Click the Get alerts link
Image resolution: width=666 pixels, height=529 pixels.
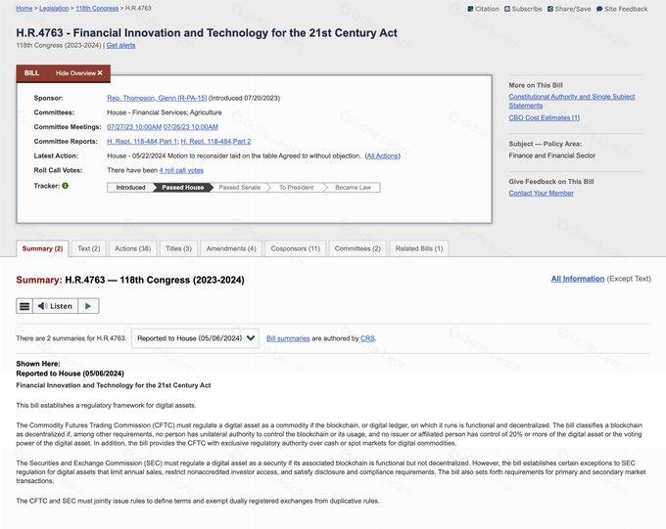pyautogui.click(x=122, y=45)
